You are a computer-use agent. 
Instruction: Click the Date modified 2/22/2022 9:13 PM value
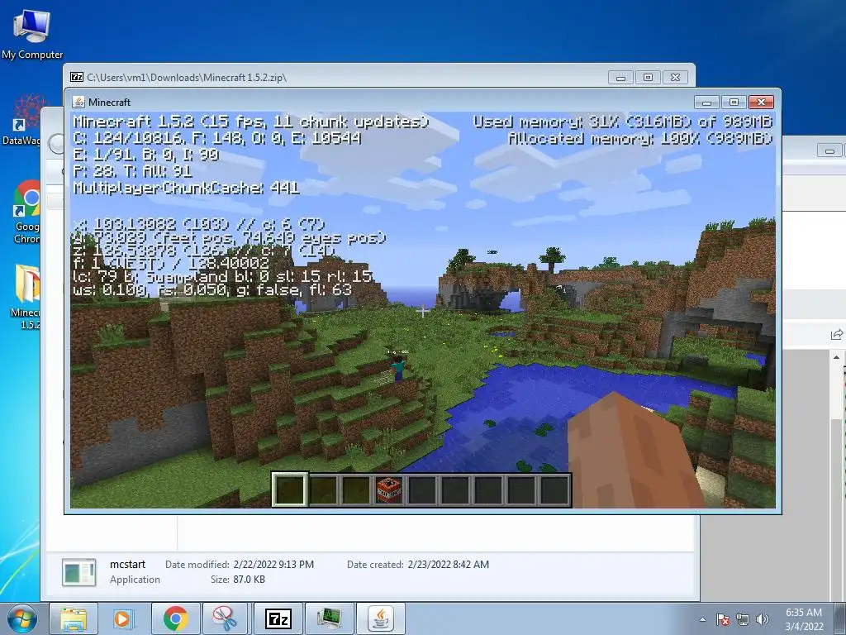[x=273, y=564]
